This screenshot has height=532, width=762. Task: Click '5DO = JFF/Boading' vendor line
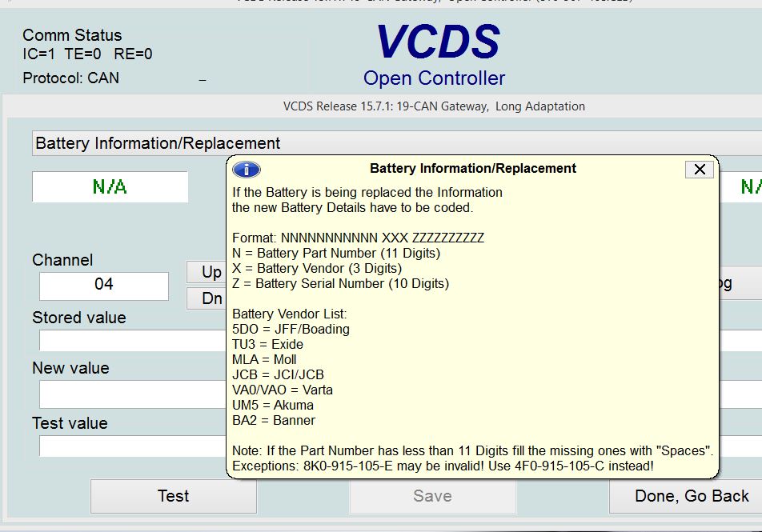(291, 330)
